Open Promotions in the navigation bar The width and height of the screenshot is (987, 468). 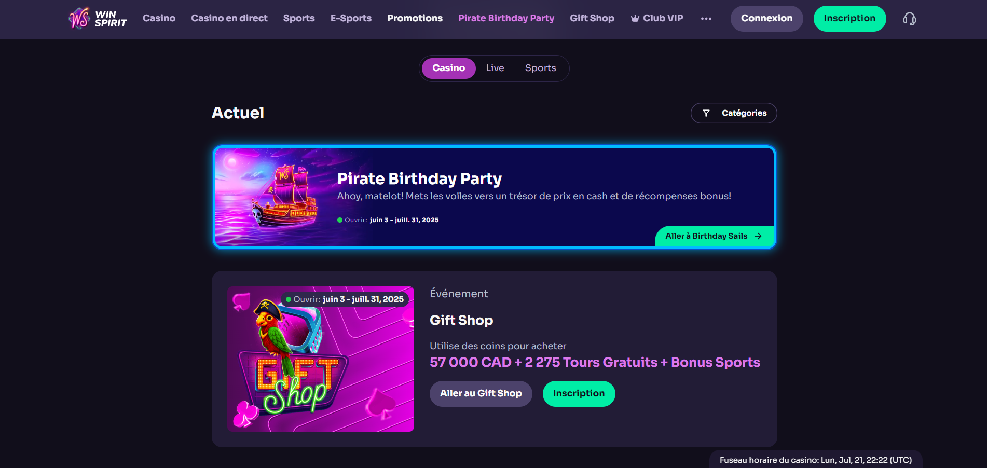coord(415,18)
